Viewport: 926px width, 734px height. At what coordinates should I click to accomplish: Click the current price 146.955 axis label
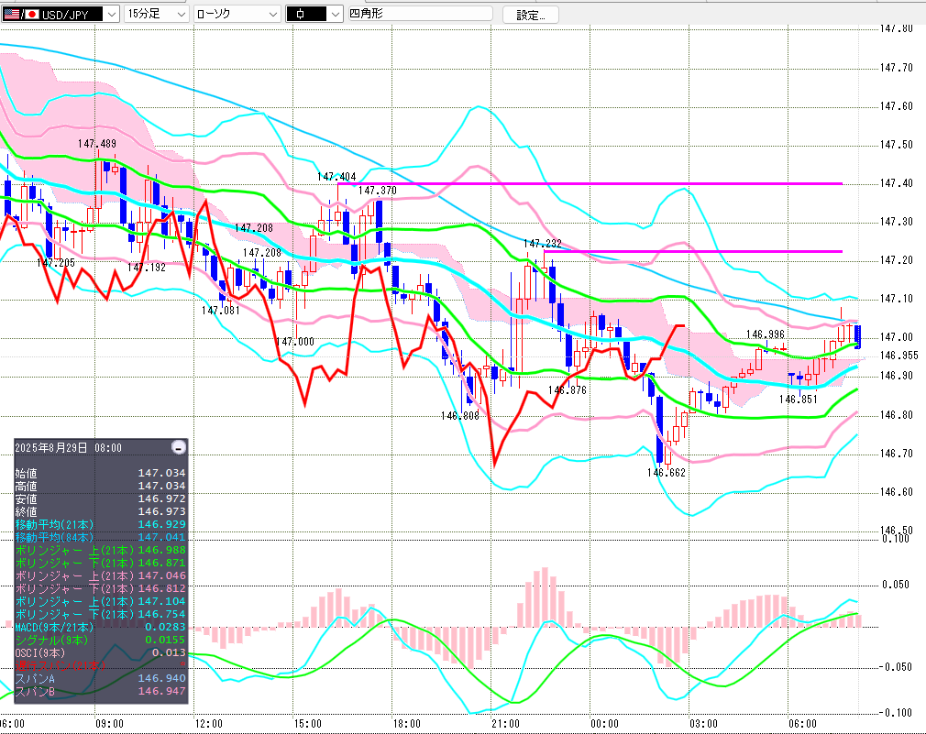tap(898, 356)
